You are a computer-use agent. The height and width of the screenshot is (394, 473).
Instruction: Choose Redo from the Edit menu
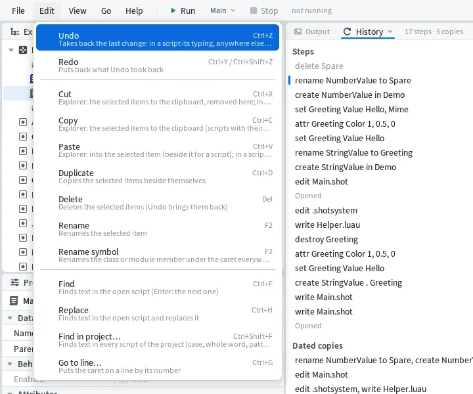tap(158, 66)
